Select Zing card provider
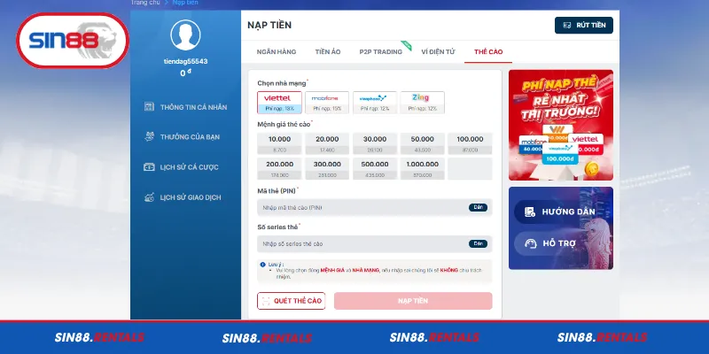Image resolution: width=709 pixels, height=354 pixels. [423, 103]
